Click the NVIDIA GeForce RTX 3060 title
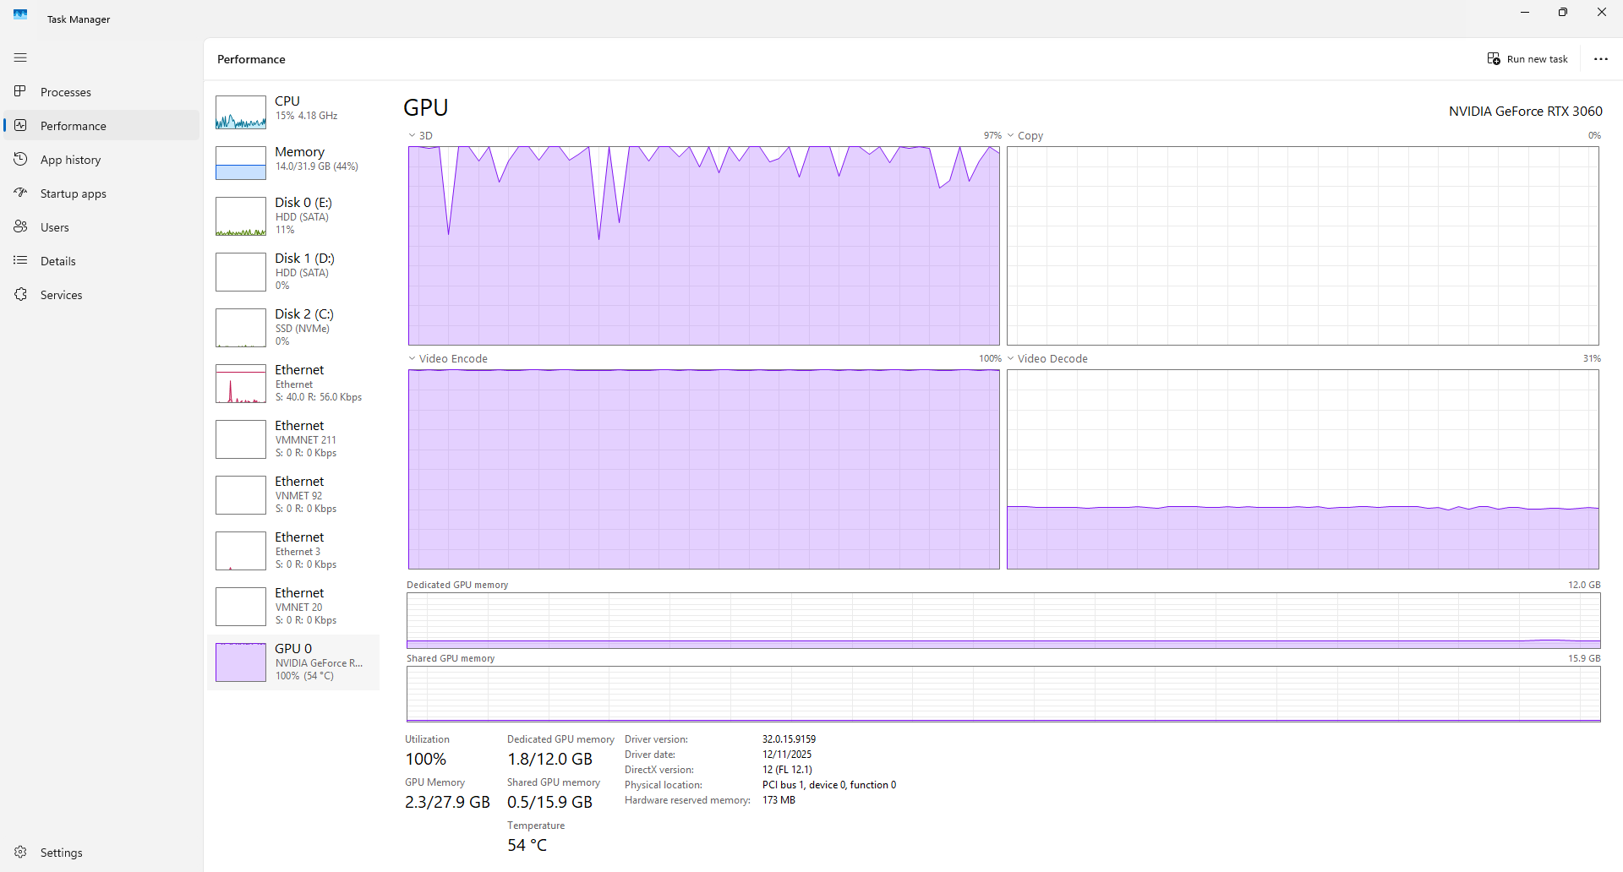 [x=1526, y=111]
